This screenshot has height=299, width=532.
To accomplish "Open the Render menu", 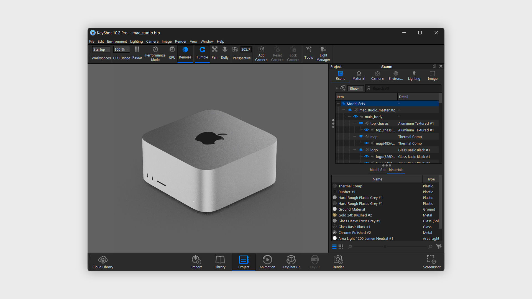I will (181, 42).
